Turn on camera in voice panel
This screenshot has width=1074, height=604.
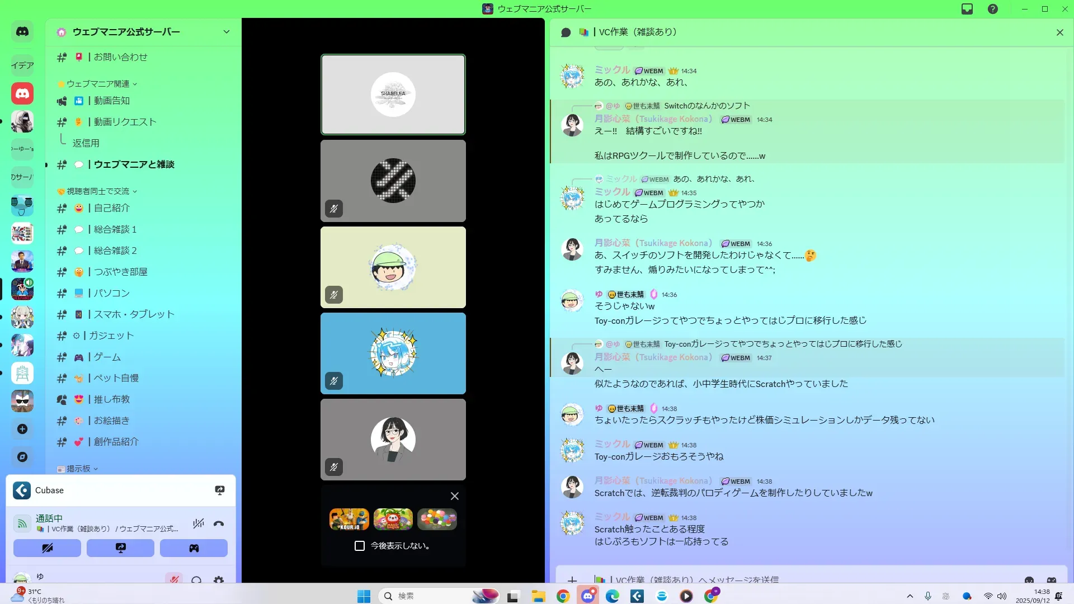[47, 548]
